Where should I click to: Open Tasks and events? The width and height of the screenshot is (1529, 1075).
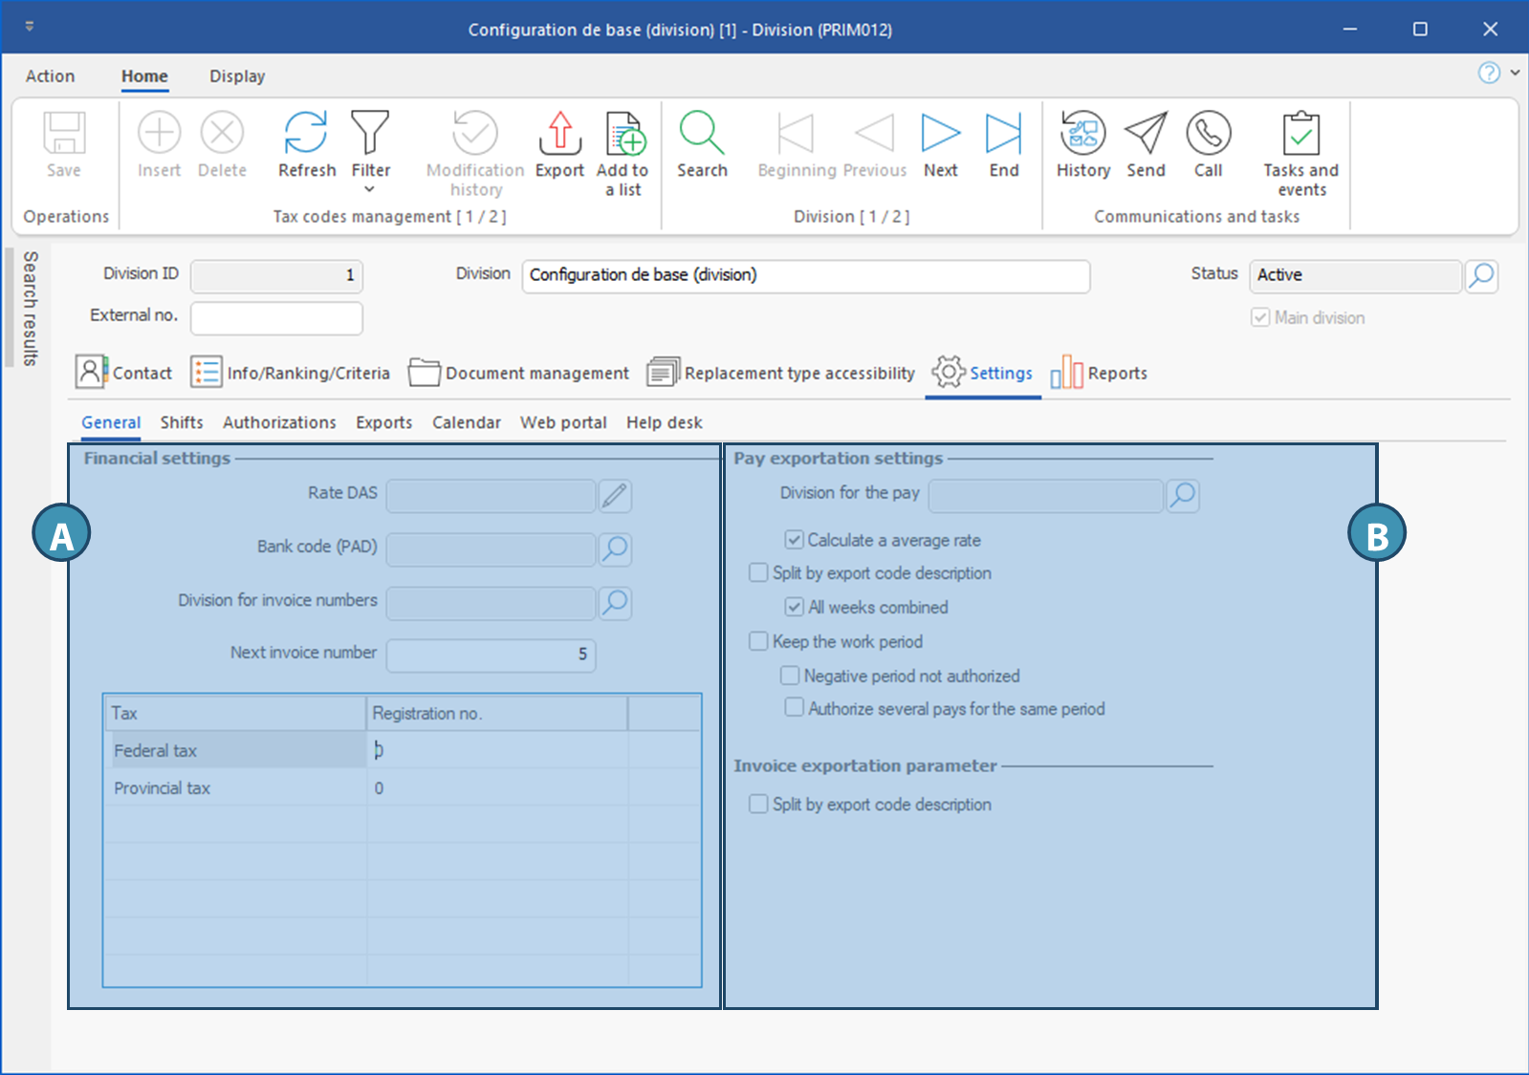(x=1300, y=134)
